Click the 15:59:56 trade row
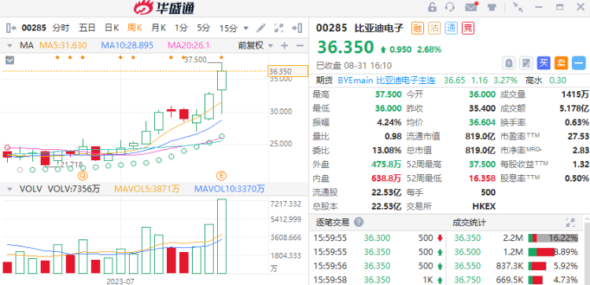 [x=378, y=266]
